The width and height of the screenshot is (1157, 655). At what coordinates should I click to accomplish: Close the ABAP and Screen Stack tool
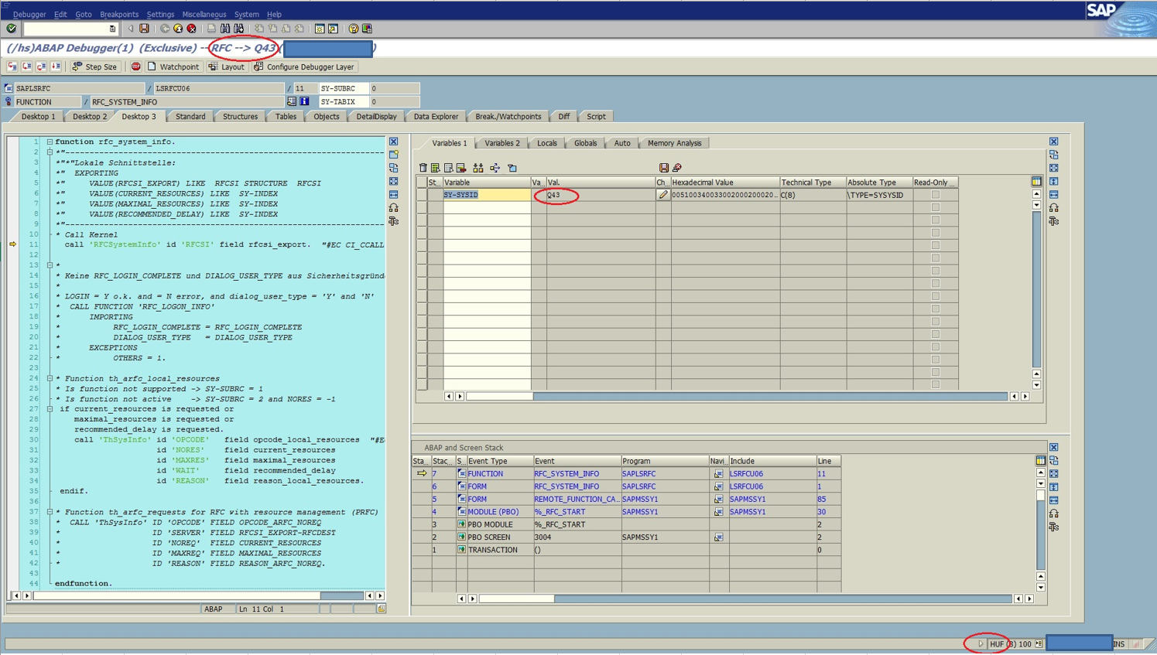[x=1053, y=448]
